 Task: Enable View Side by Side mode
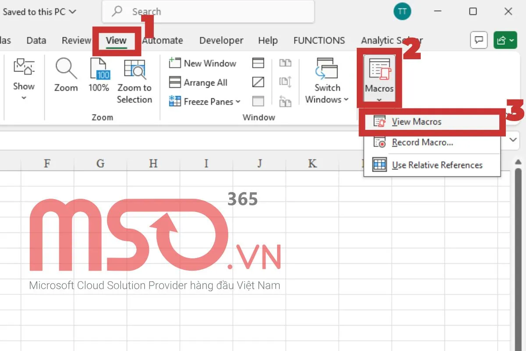(x=285, y=63)
